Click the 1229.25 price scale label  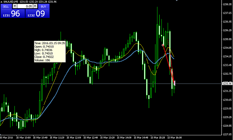pyautogui.click(x=227, y=117)
